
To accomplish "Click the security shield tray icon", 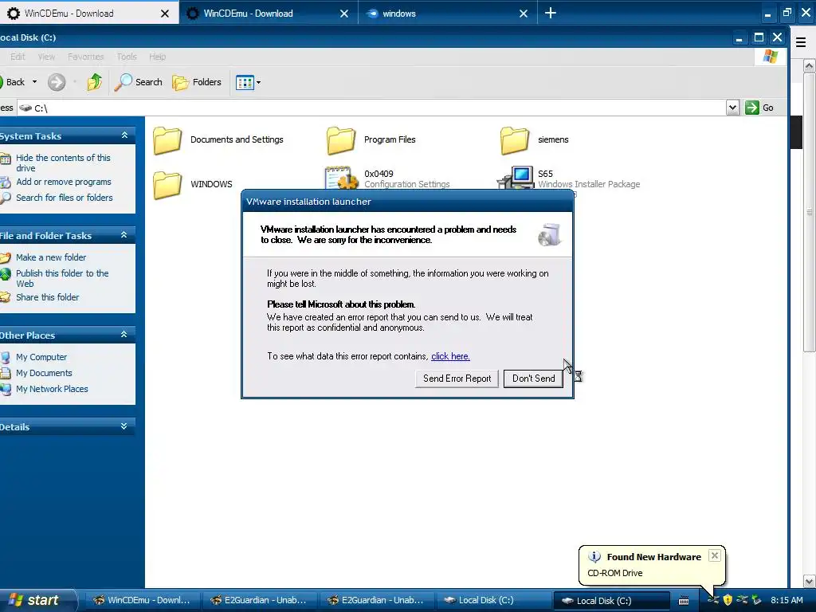I will pyautogui.click(x=728, y=600).
